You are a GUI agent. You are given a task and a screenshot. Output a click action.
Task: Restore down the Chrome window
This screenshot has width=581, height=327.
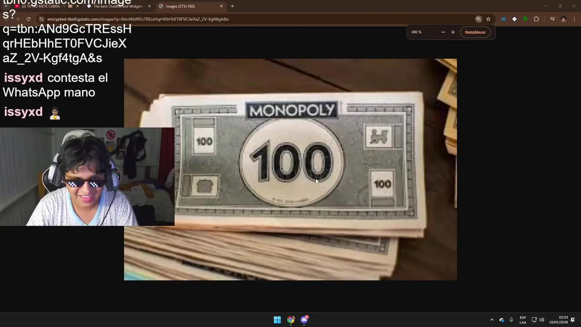click(x=560, y=6)
